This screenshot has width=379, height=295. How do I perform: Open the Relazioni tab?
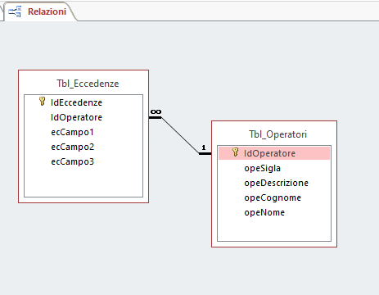click(41, 11)
